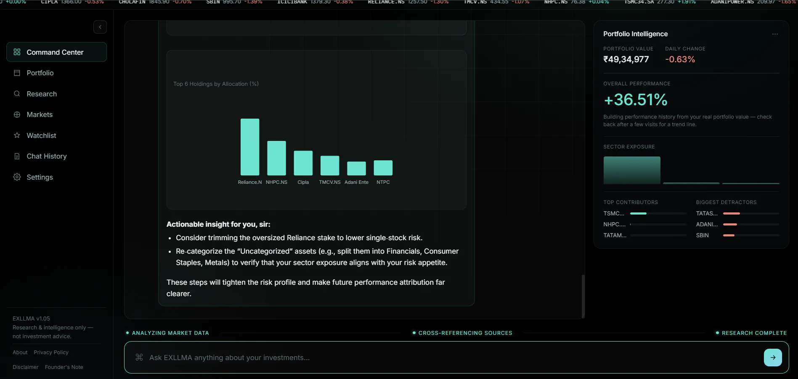Image resolution: width=798 pixels, height=379 pixels.
Task: Open the Portfolio Intelligence three-dot menu
Action: [x=775, y=34]
